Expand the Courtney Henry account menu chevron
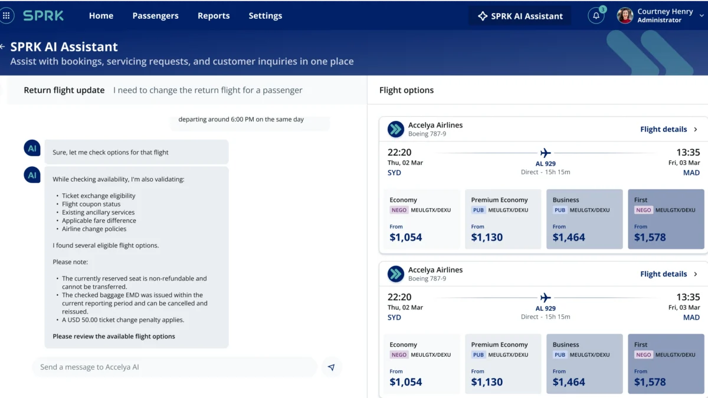Viewport: 708px width, 398px height. pos(700,16)
